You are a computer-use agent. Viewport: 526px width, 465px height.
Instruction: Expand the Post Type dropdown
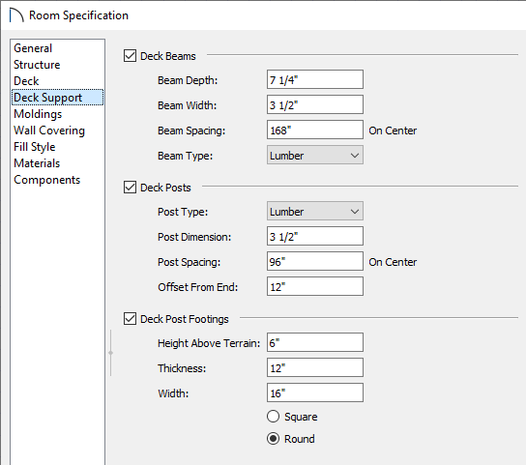(x=315, y=211)
